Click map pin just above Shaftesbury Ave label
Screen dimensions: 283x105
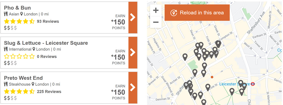point(195,72)
